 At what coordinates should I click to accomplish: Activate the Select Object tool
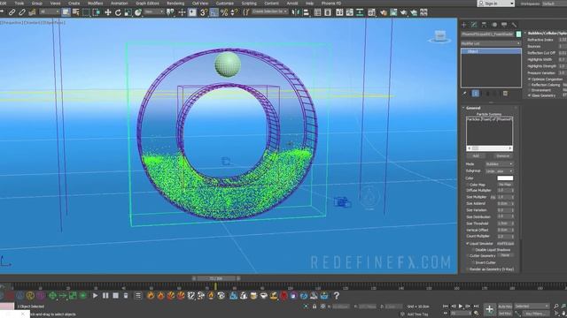pos(66,12)
